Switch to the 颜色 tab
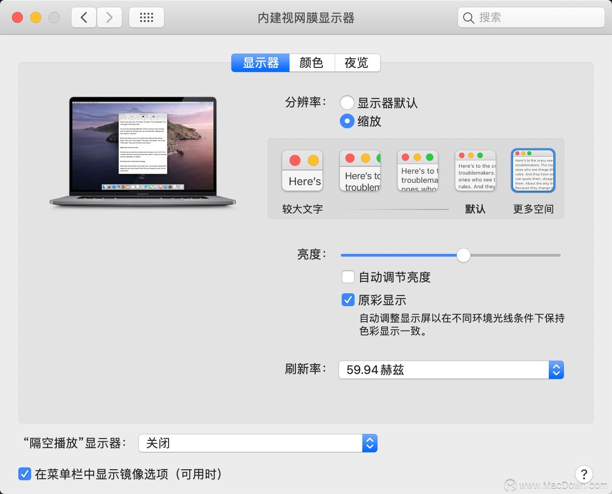612x494 pixels. click(311, 63)
